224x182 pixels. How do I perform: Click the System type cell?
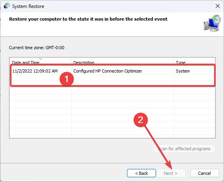[x=183, y=71]
